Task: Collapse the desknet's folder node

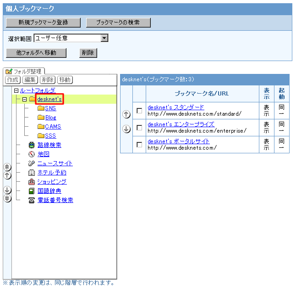Action: [25, 99]
